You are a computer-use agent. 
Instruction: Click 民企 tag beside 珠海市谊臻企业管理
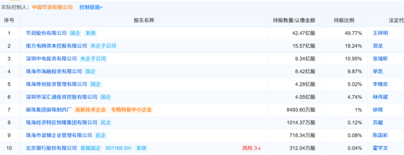tap(101, 135)
